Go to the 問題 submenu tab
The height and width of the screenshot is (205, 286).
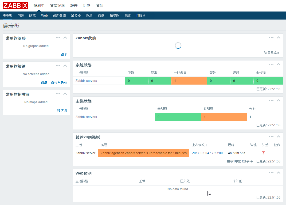point(21,16)
